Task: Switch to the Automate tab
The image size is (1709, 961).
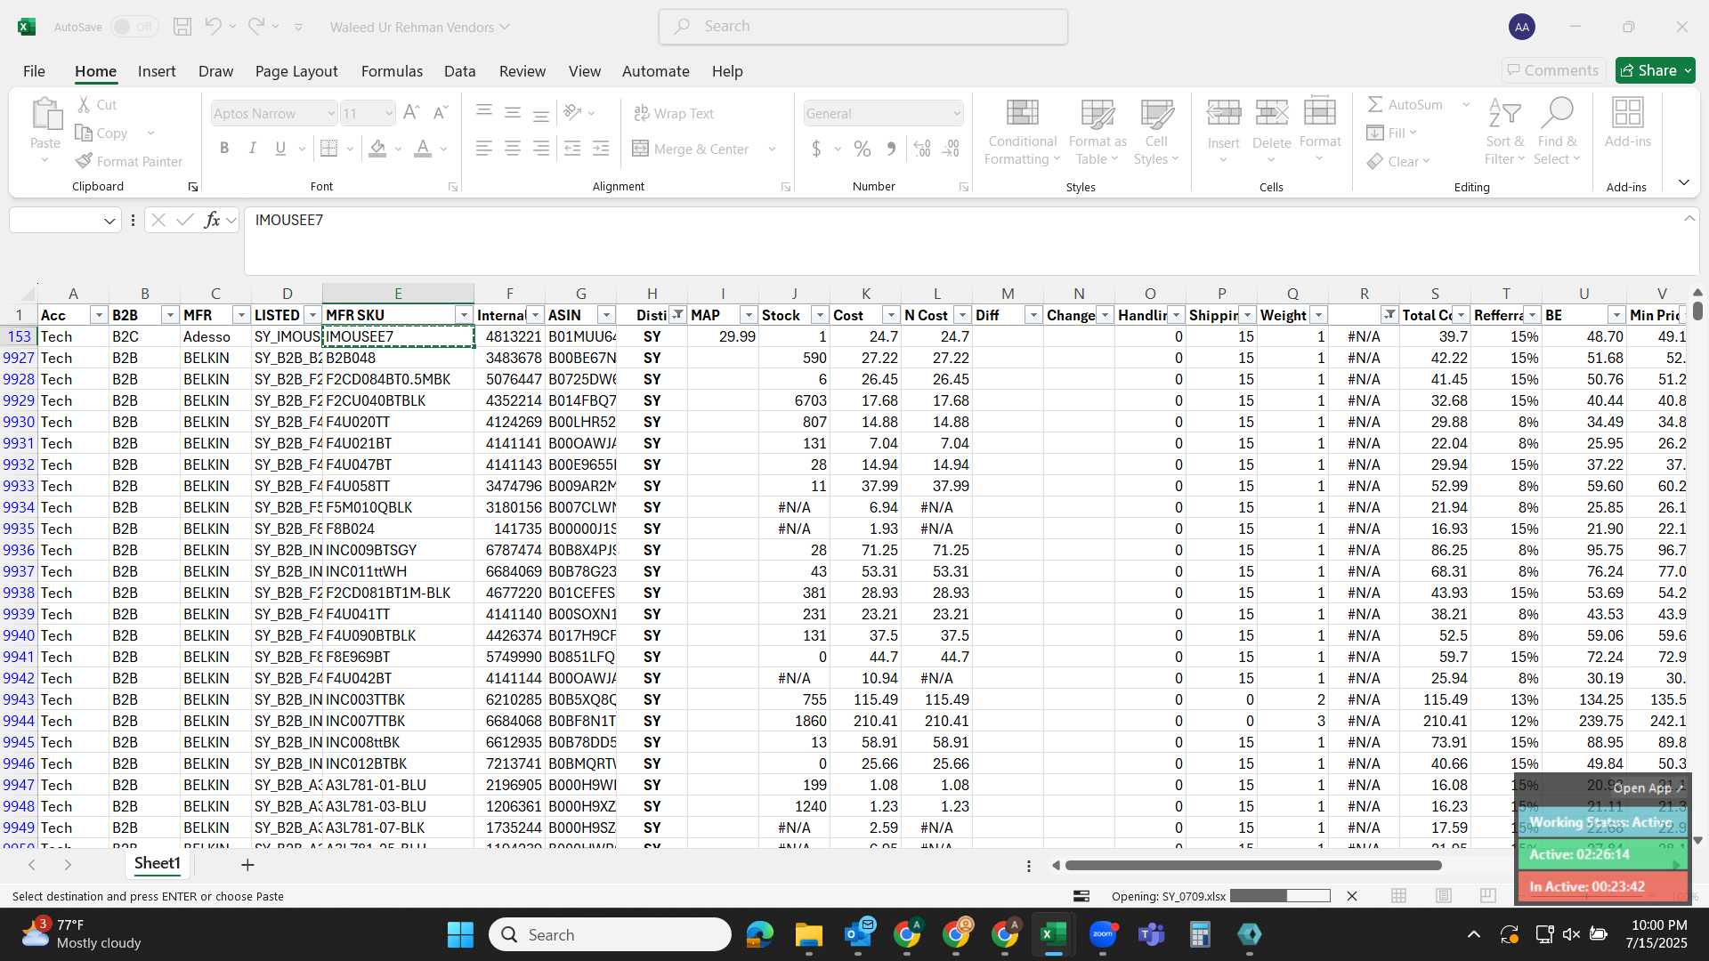Action: click(656, 70)
